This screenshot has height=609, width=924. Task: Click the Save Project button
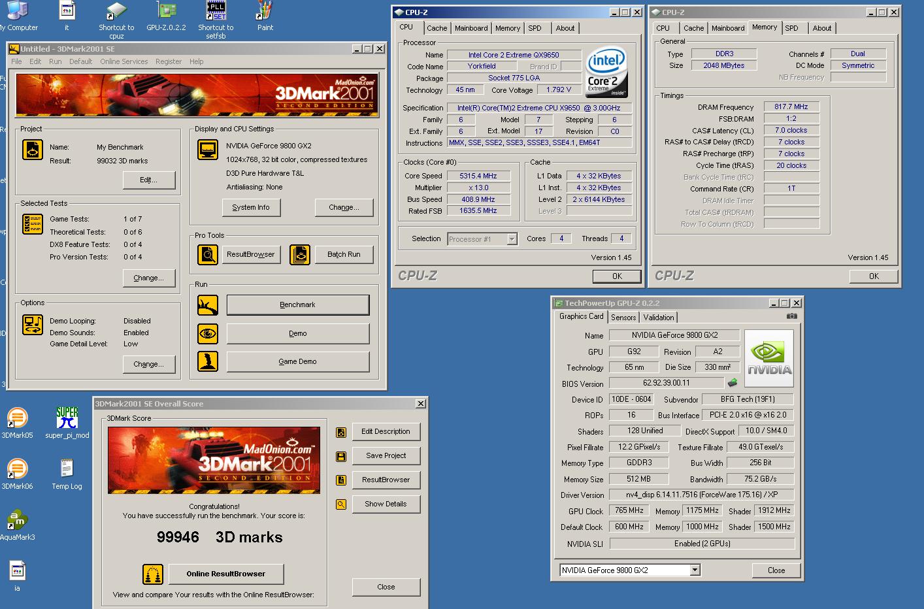(386, 456)
